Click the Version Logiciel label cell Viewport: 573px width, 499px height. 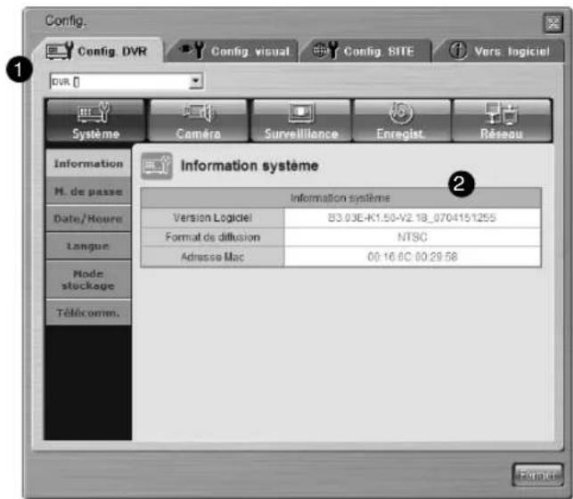click(213, 218)
